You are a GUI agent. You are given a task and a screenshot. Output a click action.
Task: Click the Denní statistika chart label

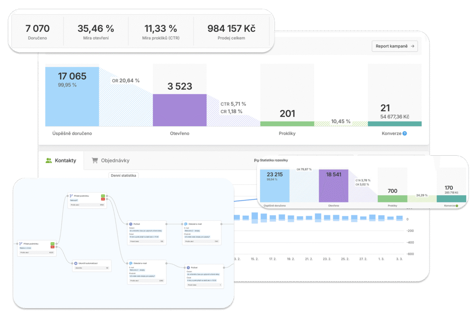tap(123, 176)
